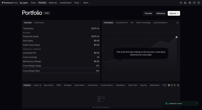Viewport: 202px width, 110px height.
Task: Open the Tools dropdown menu
Action: pos(77,3)
